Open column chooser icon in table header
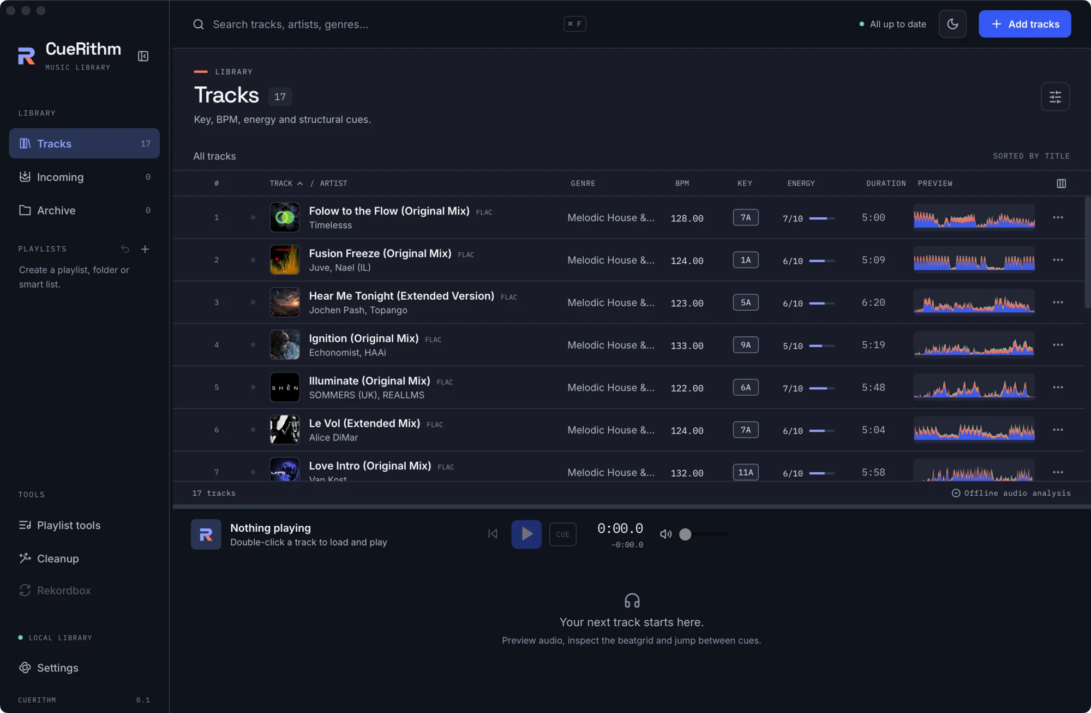This screenshot has height=713, width=1091. (1061, 183)
